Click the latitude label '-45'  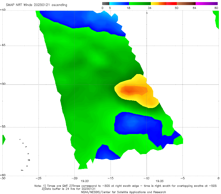coord(3,45)
